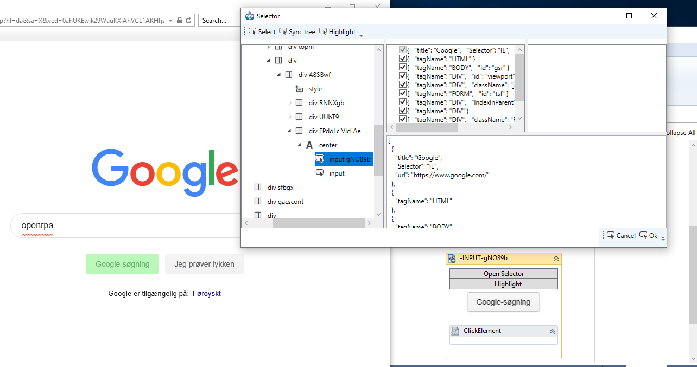This screenshot has width=697, height=367.
Task: Click the div node icon beside 'div A8SBwf'
Action: pos(289,75)
